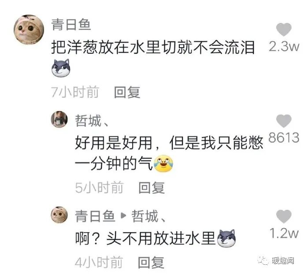Viewport: 304px width, 274px height.
Task: Click 哲城、 name after the reply arrow
Action: (148, 216)
